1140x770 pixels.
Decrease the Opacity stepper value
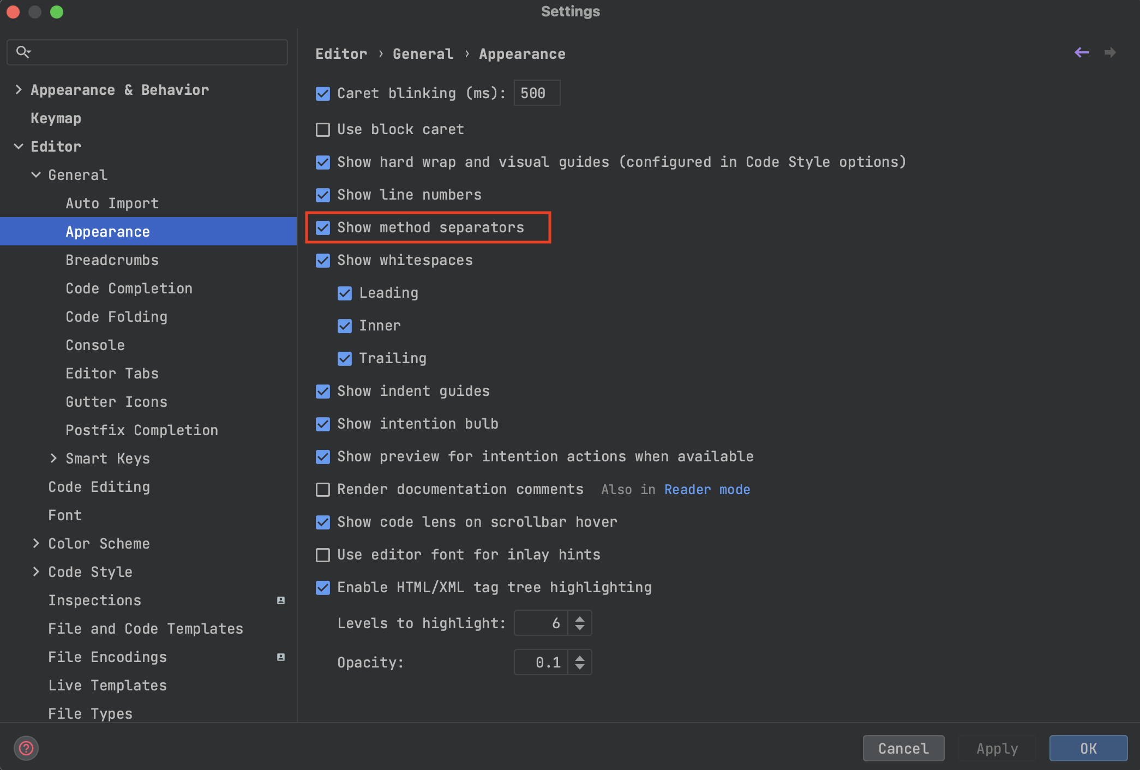(x=580, y=667)
